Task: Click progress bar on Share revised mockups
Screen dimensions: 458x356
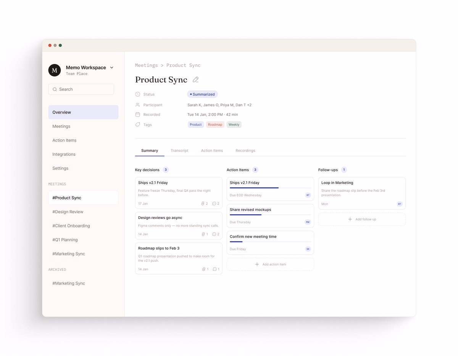Action: click(270, 215)
